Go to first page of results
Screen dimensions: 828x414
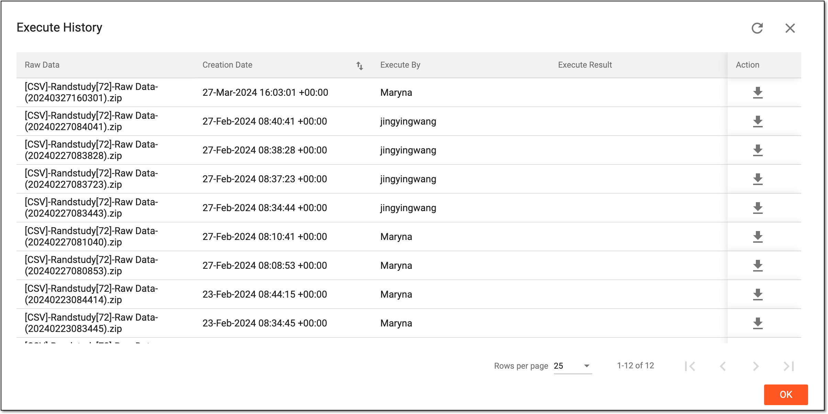[x=690, y=366]
